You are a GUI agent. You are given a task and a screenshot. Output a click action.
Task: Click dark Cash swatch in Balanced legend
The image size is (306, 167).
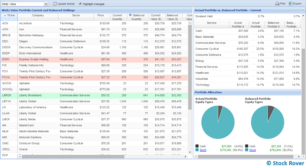pyautogui.click(x=247, y=146)
